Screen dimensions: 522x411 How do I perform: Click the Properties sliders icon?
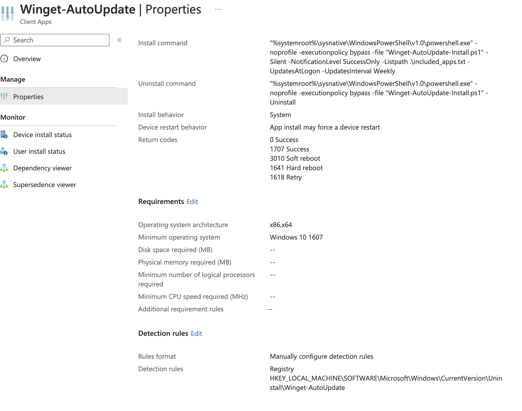[5, 96]
